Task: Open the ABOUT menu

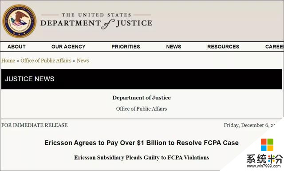Action: click(16, 47)
